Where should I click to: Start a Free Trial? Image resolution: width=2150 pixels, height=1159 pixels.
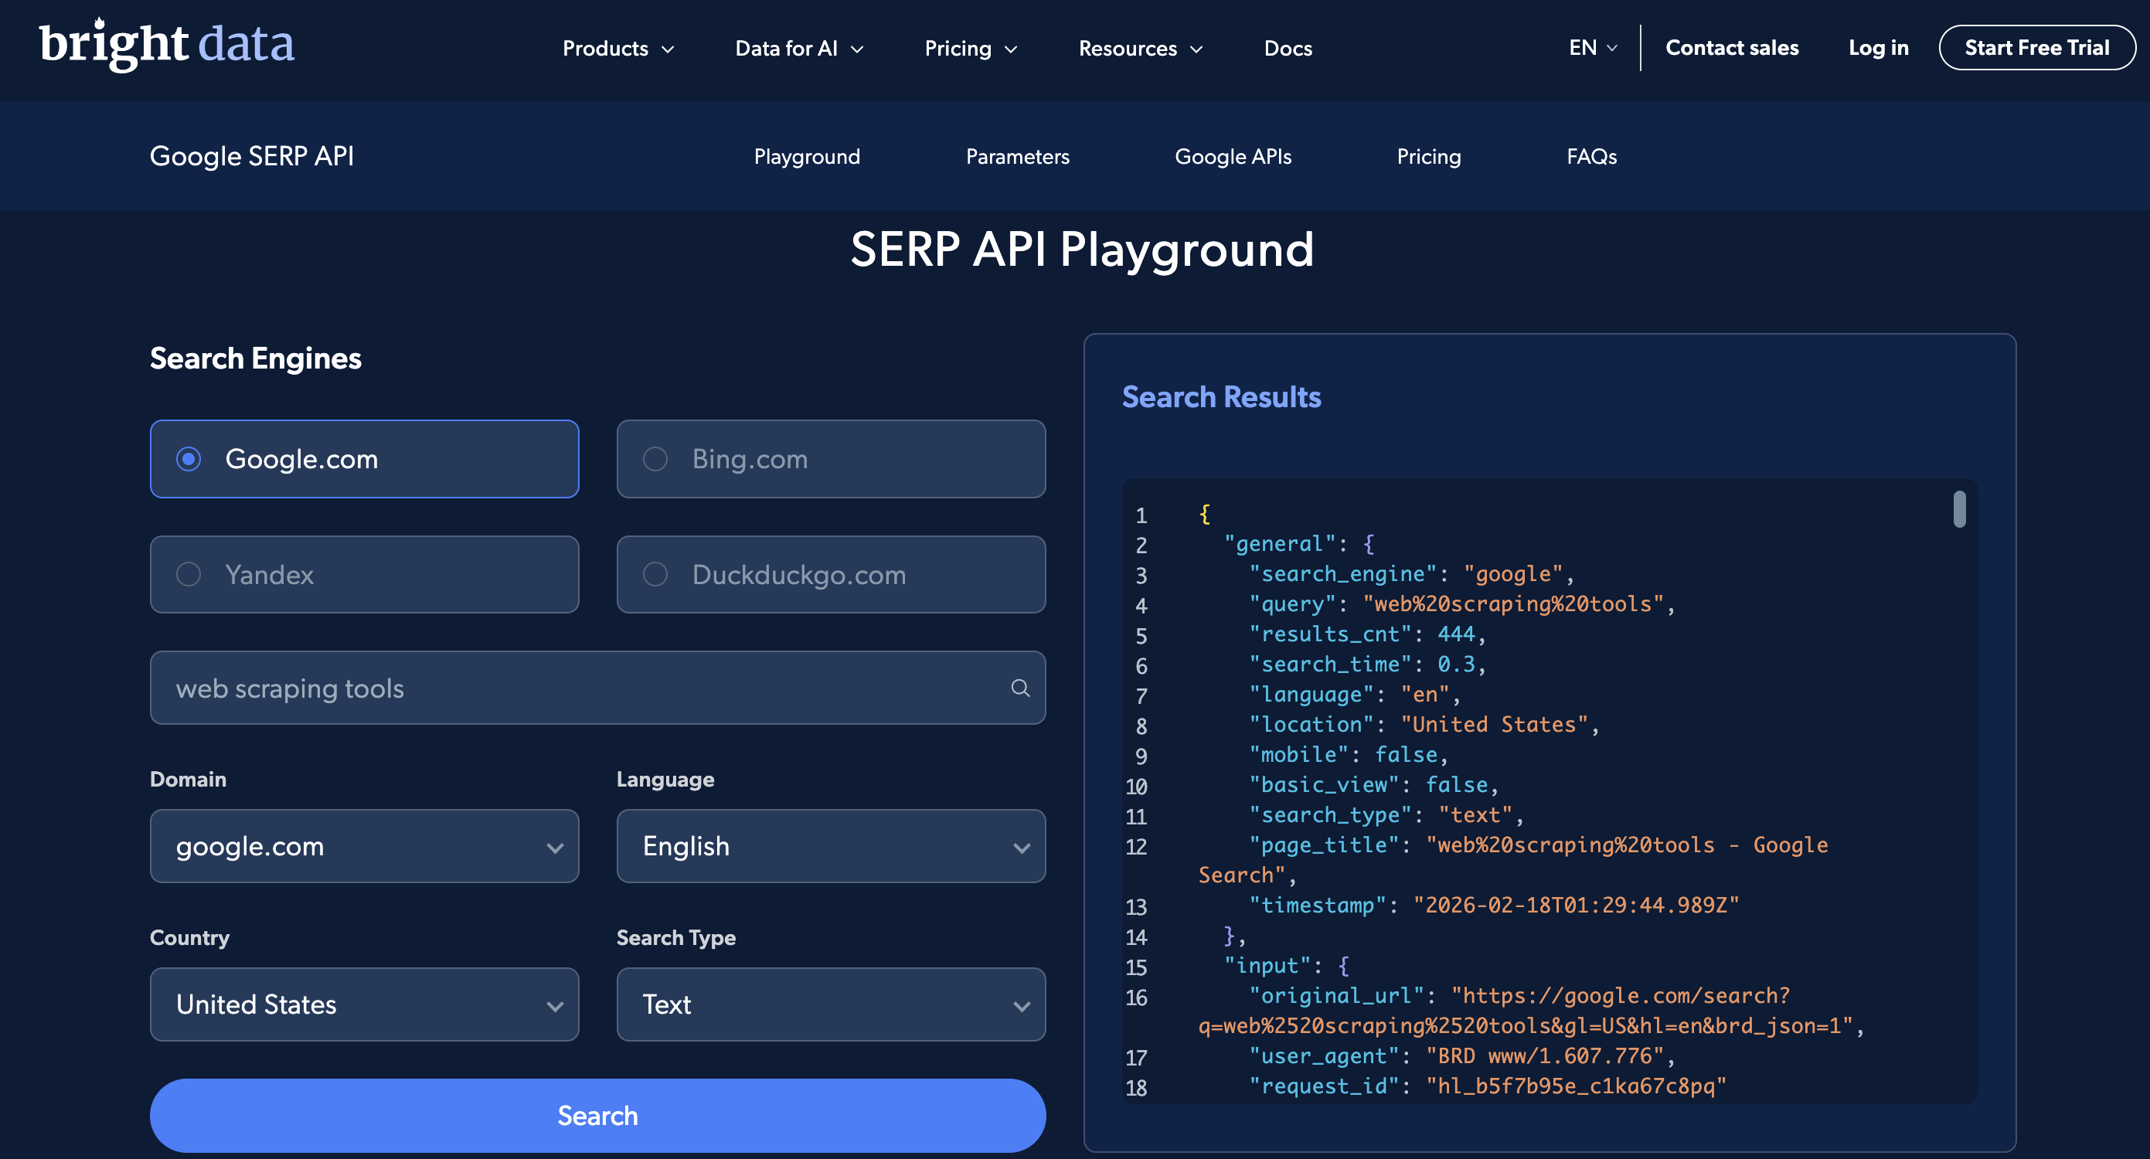coord(2037,46)
